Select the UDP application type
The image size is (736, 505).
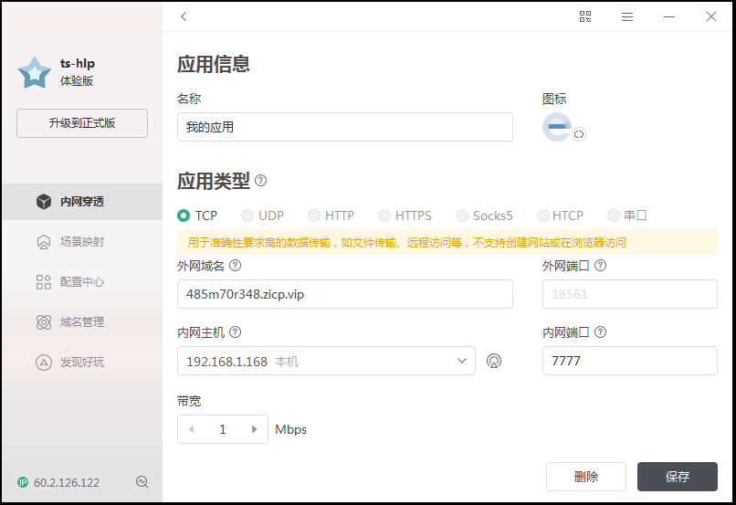click(262, 216)
